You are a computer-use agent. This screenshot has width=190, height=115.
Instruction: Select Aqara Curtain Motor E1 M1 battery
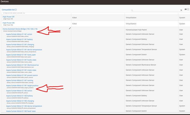click(19, 40)
